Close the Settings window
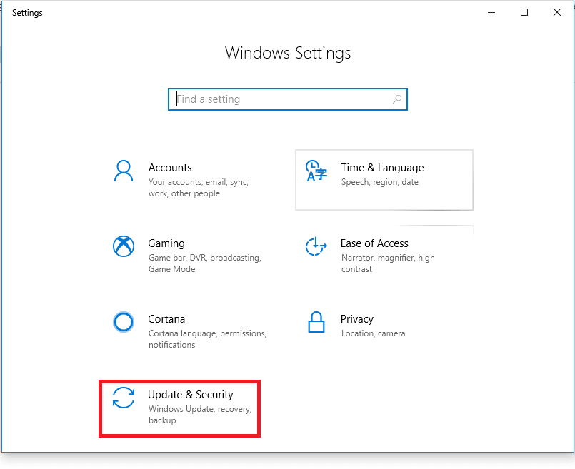575x469 pixels. [x=557, y=12]
